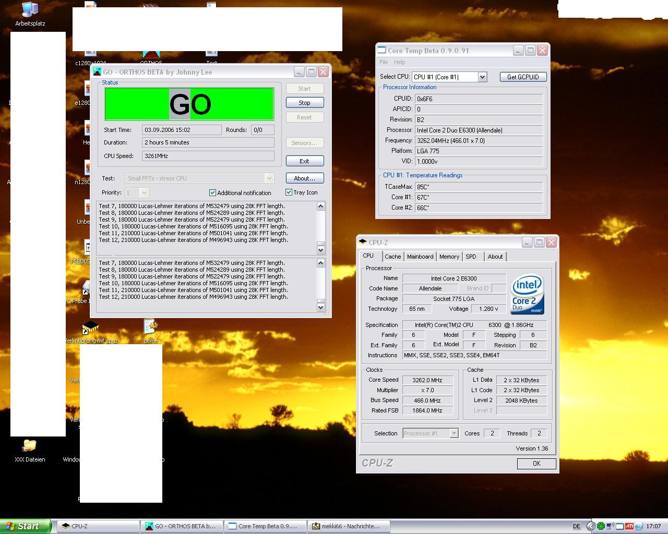This screenshot has height=534, width=668.
Task: Click the About... button in ORTHOS
Action: coord(305,178)
